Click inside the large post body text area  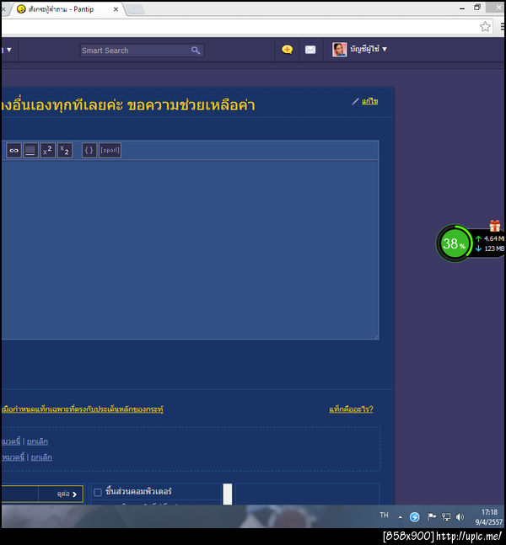click(x=190, y=249)
